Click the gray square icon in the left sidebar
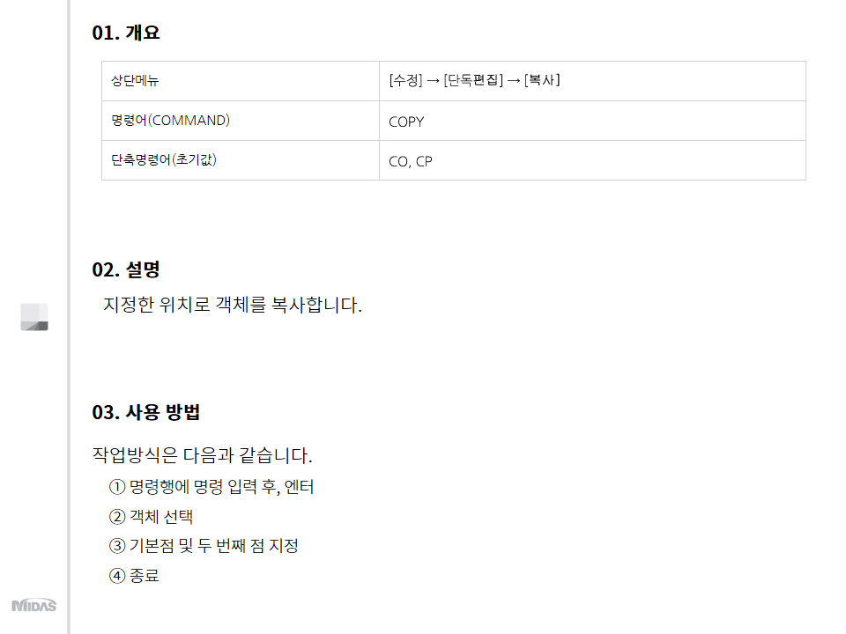 pos(34,317)
